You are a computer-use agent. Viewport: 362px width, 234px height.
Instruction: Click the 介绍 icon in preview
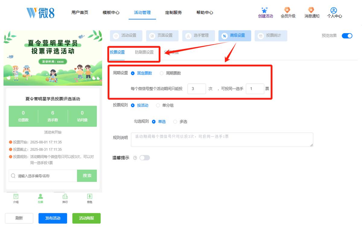pyautogui.click(x=16, y=196)
